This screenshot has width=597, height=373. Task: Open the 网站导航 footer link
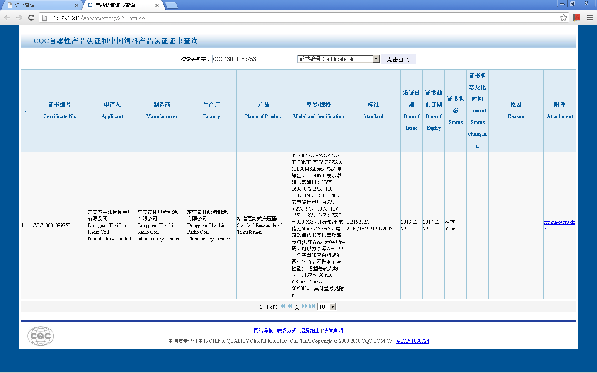pos(264,331)
